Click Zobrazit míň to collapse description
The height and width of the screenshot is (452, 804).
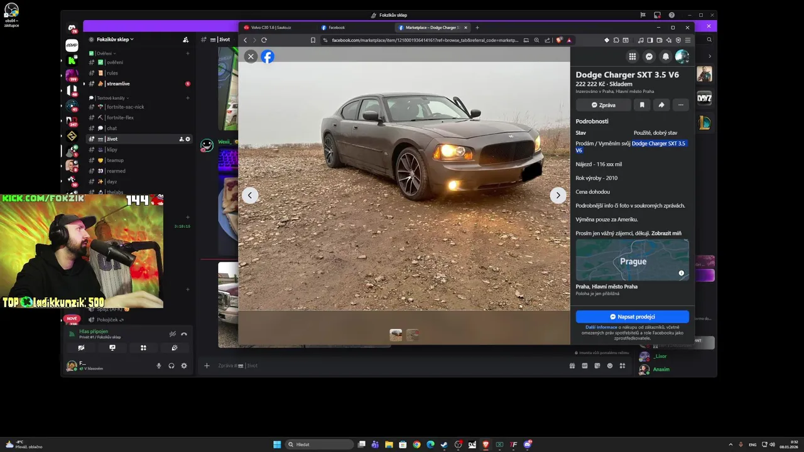(666, 234)
